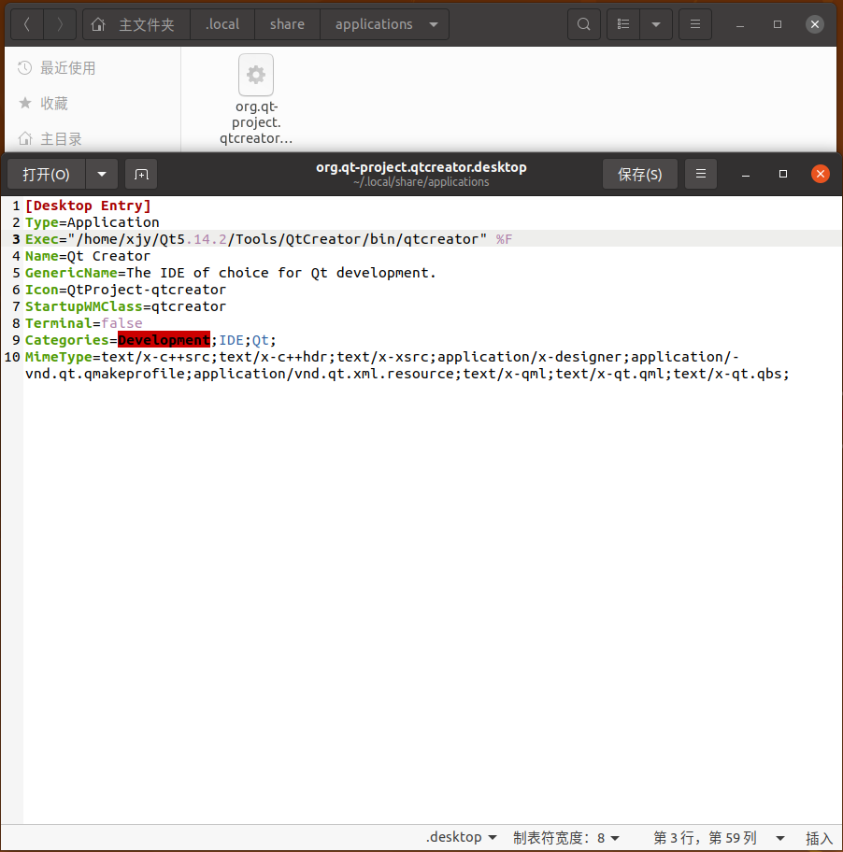Click the Terminal=false line
The image size is (843, 852).
[84, 323]
